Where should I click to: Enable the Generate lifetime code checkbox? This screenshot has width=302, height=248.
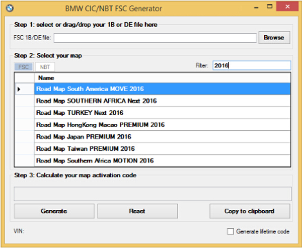click(230, 231)
